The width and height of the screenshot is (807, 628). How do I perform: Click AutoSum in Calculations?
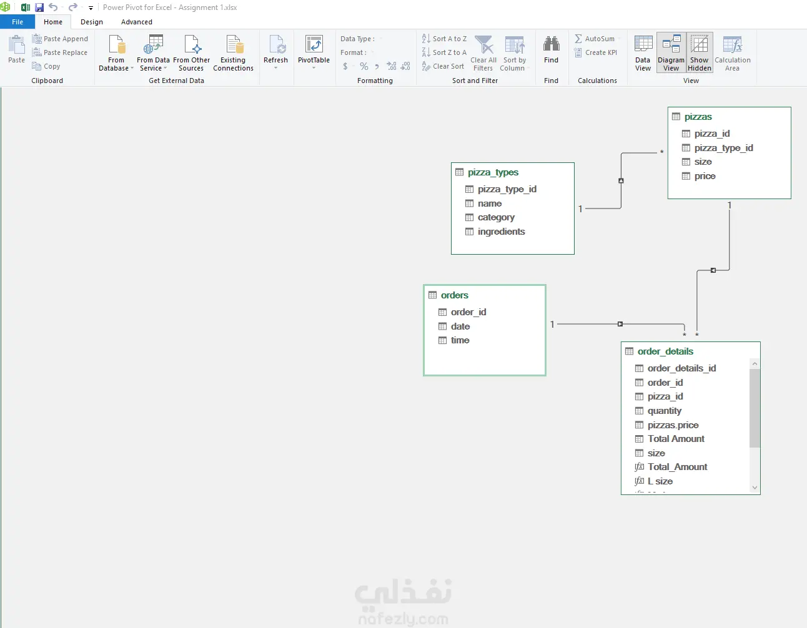pos(595,39)
